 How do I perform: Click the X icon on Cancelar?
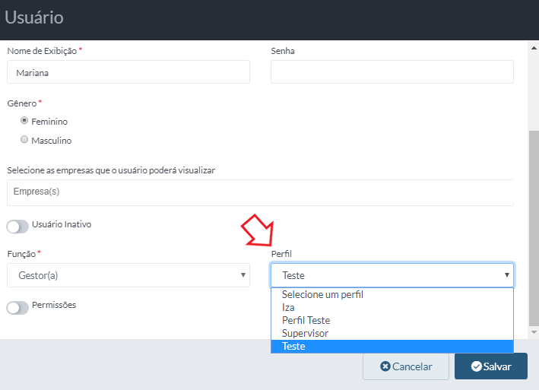tap(385, 366)
